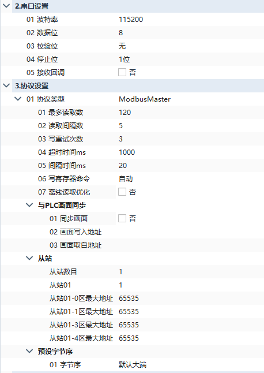Click the 从站 group title
This screenshot has height=373, width=264.
(x=45, y=258)
